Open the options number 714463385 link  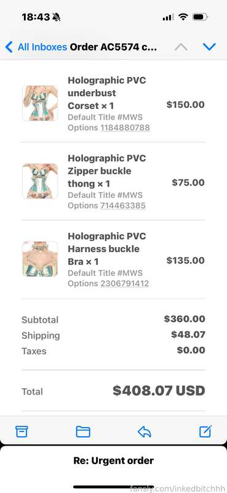(123, 206)
